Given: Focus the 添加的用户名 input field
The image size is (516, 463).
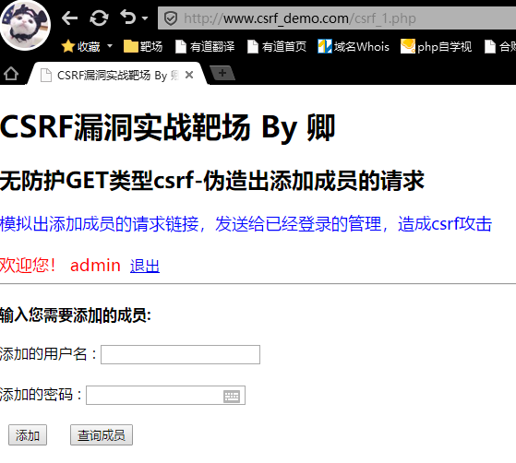Looking at the screenshot, I should coord(180,354).
